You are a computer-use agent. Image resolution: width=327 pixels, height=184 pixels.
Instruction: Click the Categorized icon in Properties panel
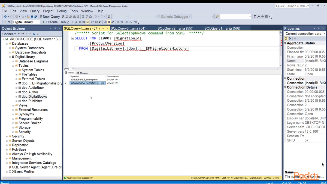click(x=286, y=38)
